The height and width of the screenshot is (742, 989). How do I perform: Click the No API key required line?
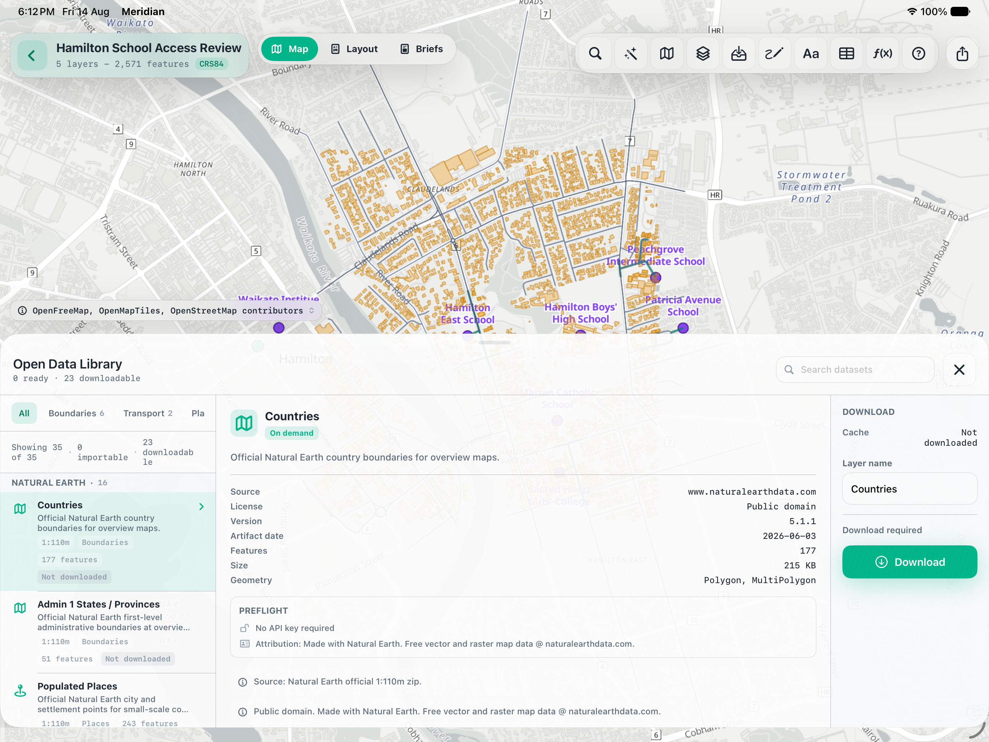(x=295, y=628)
